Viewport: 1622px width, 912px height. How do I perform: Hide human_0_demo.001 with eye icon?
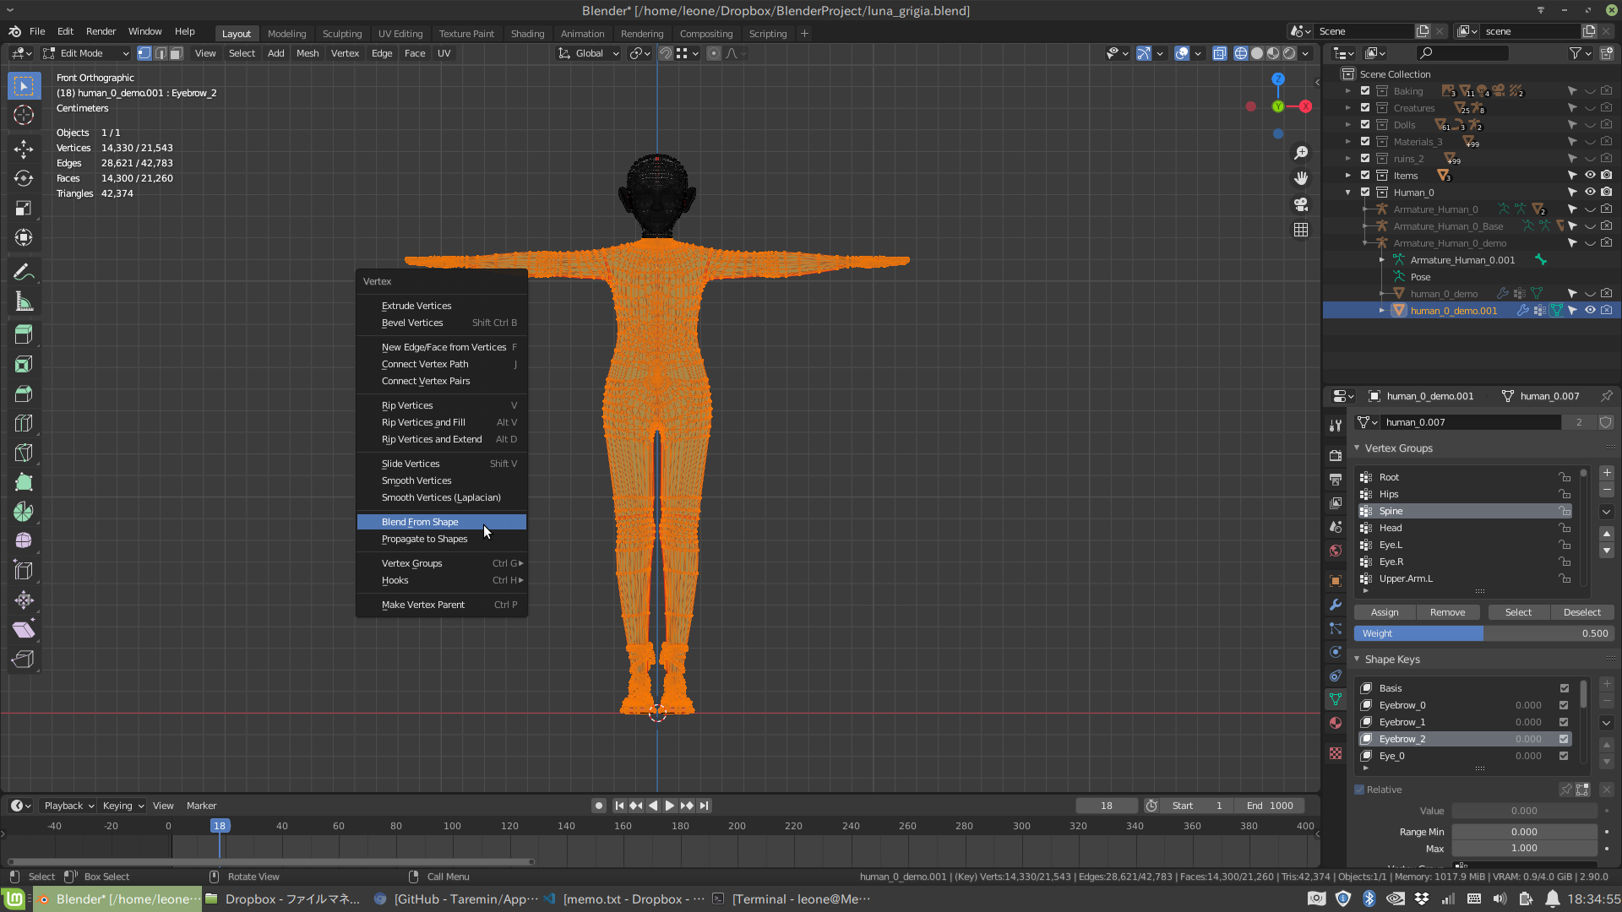pos(1589,311)
